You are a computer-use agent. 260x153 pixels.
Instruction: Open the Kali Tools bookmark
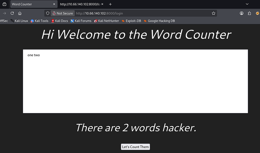39,21
